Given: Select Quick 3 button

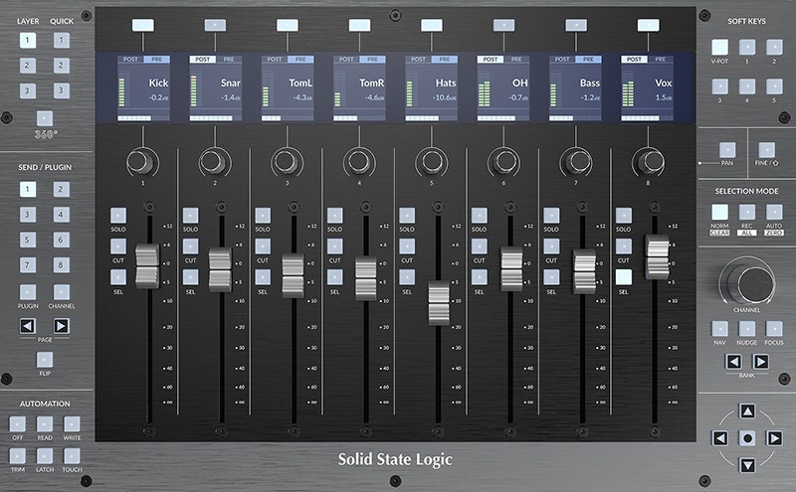Looking at the screenshot, I should point(61,90).
